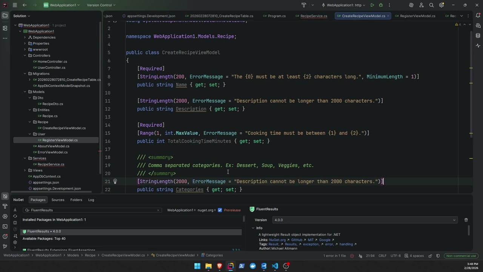Open the nuget.org source selector

pyautogui.click(x=207, y=210)
